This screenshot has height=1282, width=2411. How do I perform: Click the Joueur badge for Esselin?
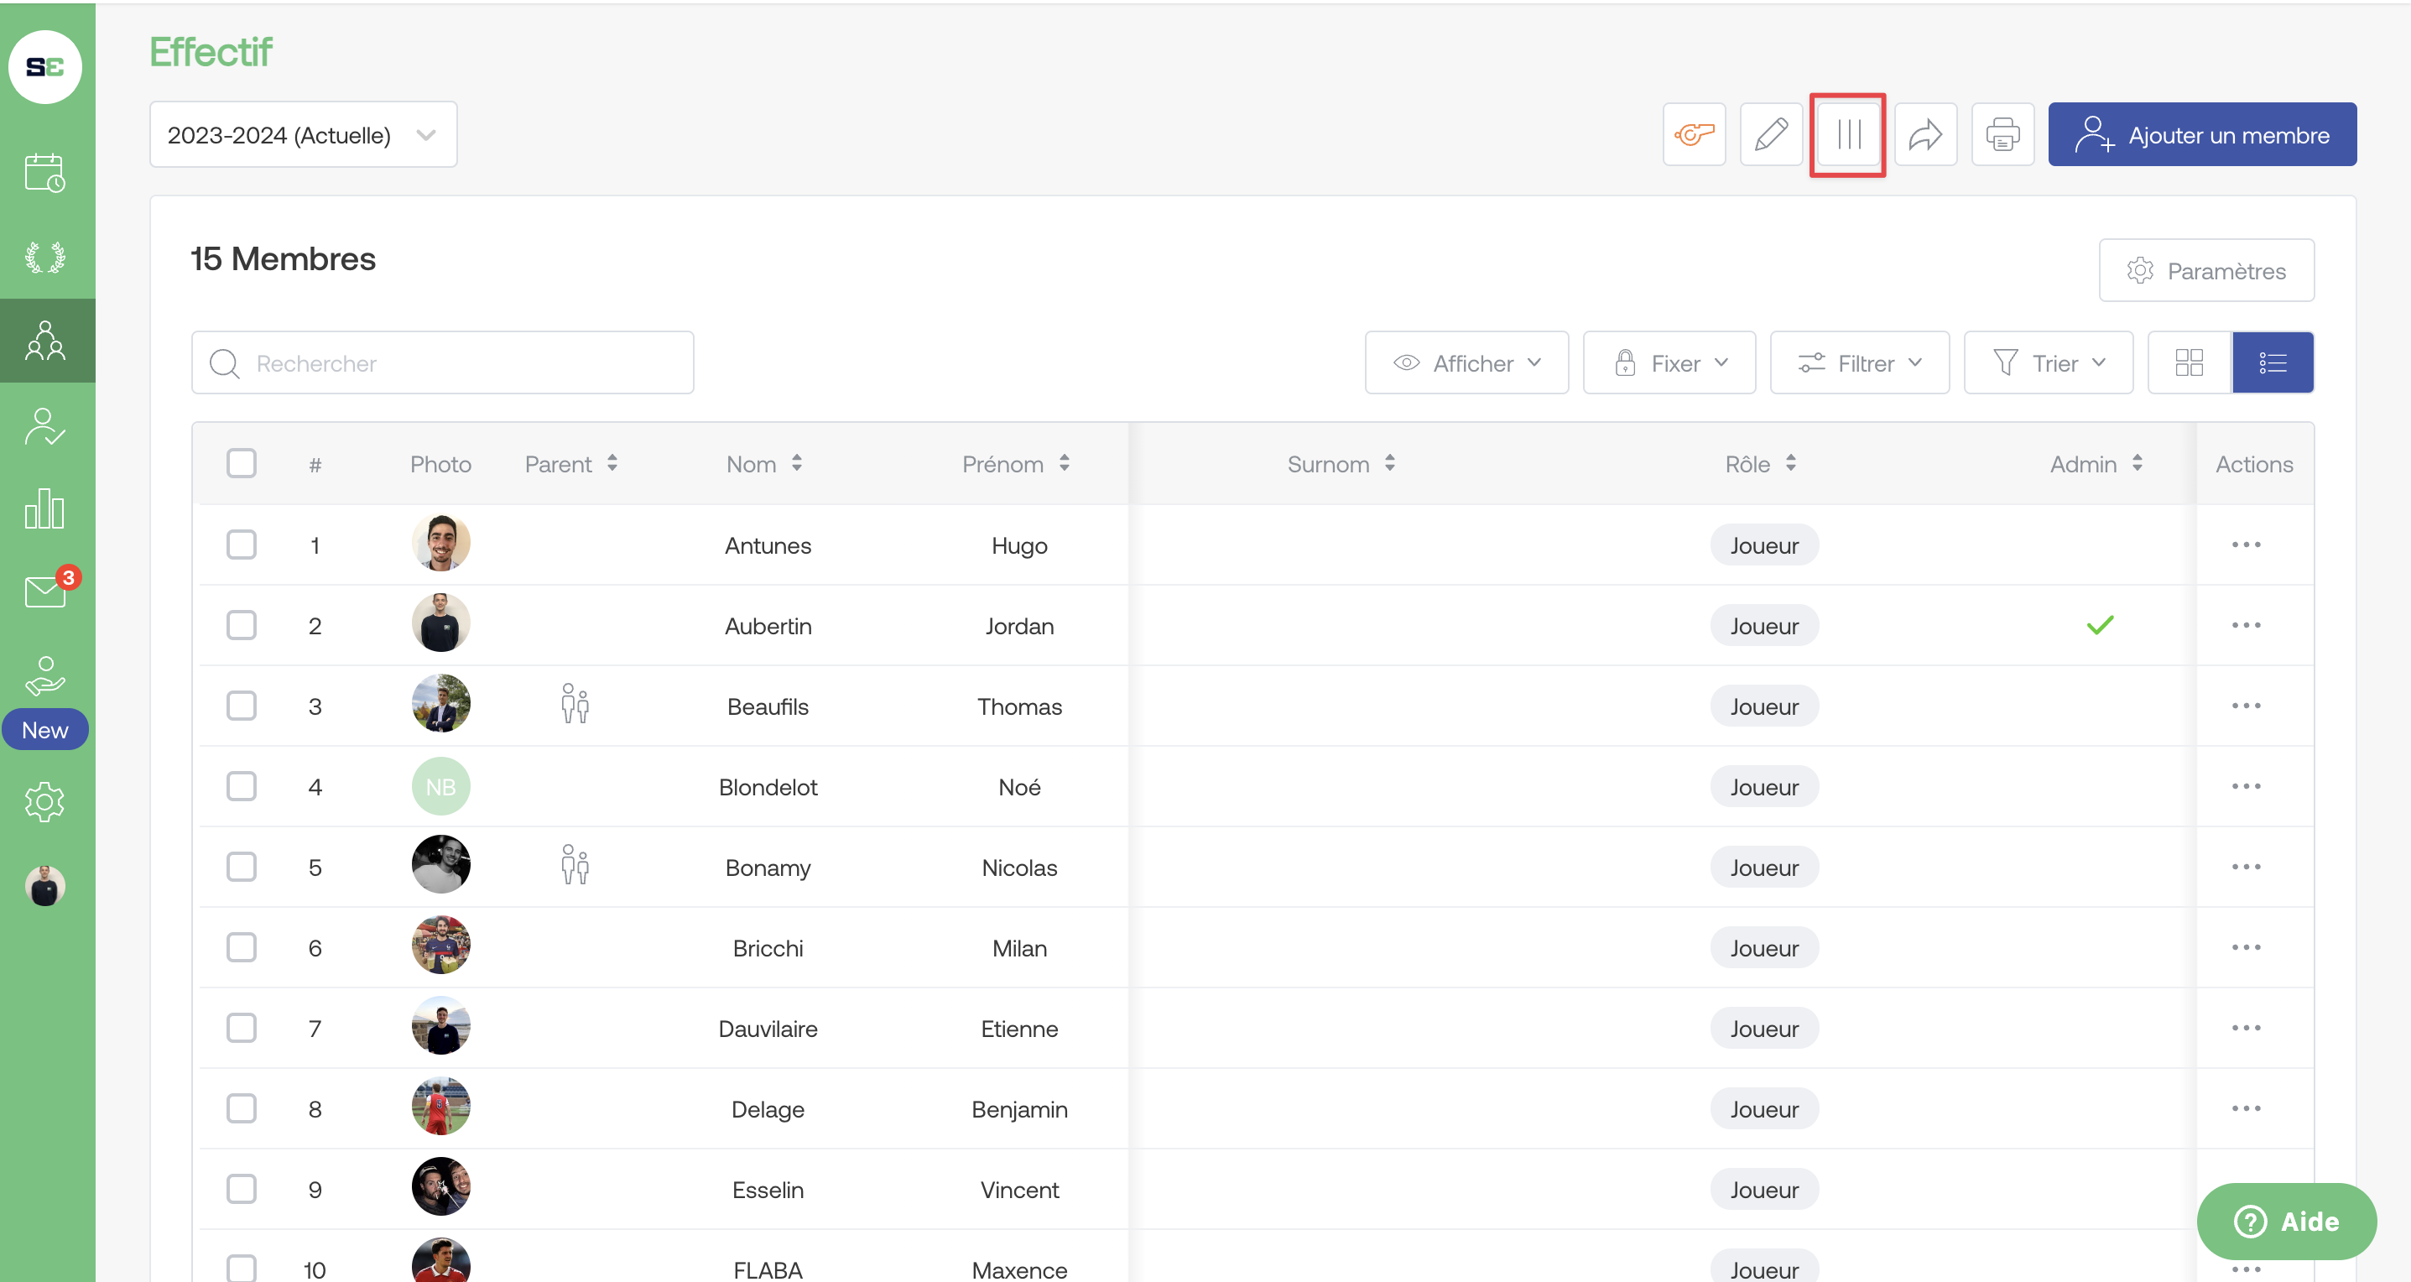[x=1764, y=1188]
